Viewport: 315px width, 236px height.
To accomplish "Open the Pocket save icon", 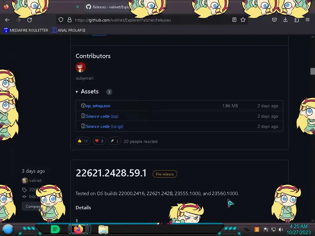I will (274, 20).
